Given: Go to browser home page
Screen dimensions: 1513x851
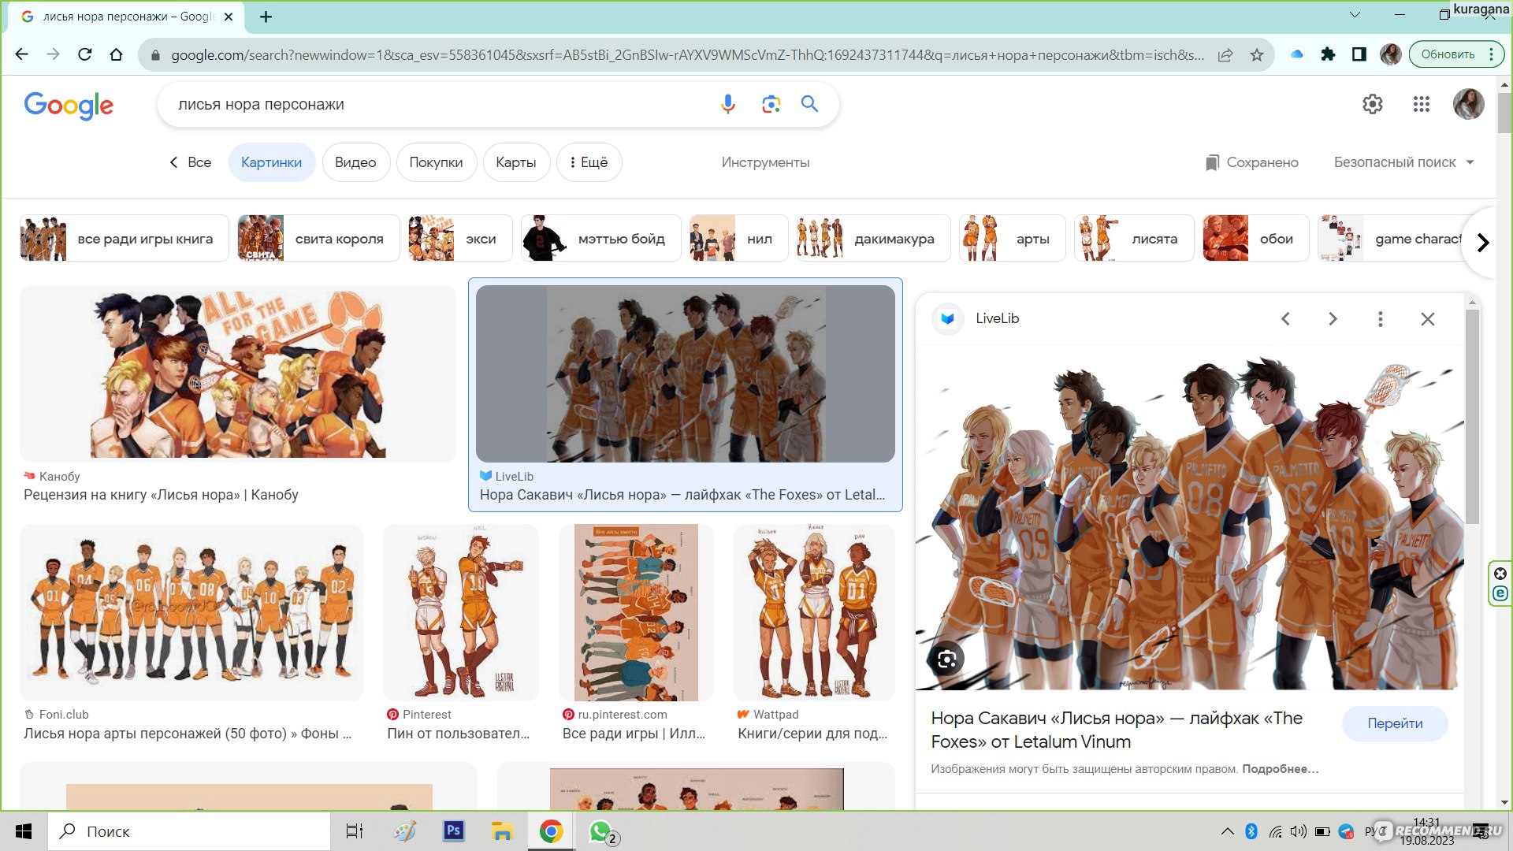Looking at the screenshot, I should pyautogui.click(x=117, y=54).
